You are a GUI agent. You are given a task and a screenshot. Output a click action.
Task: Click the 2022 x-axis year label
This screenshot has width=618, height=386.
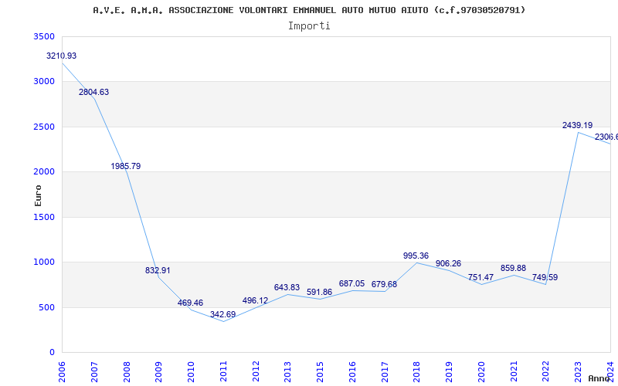[546, 371]
